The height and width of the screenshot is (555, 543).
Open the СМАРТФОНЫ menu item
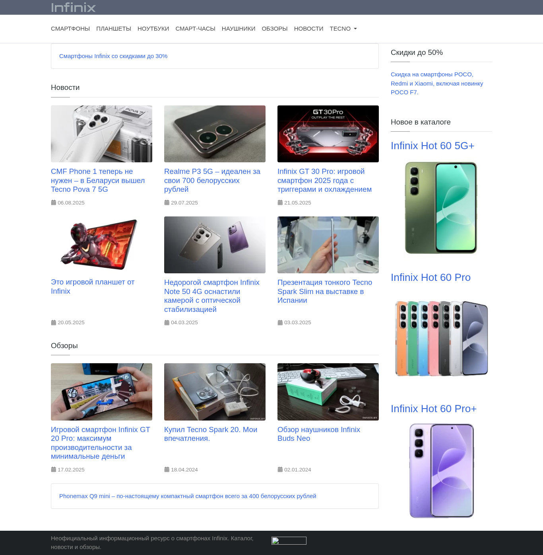tap(70, 29)
